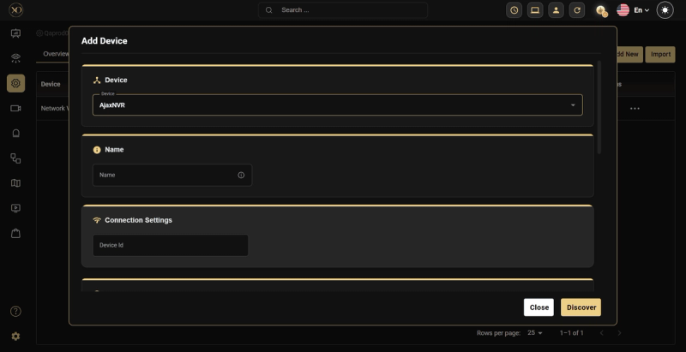Screen dimensions: 686x352
Task: Open the eye monitoring icon in sidebar
Action: click(x=15, y=58)
